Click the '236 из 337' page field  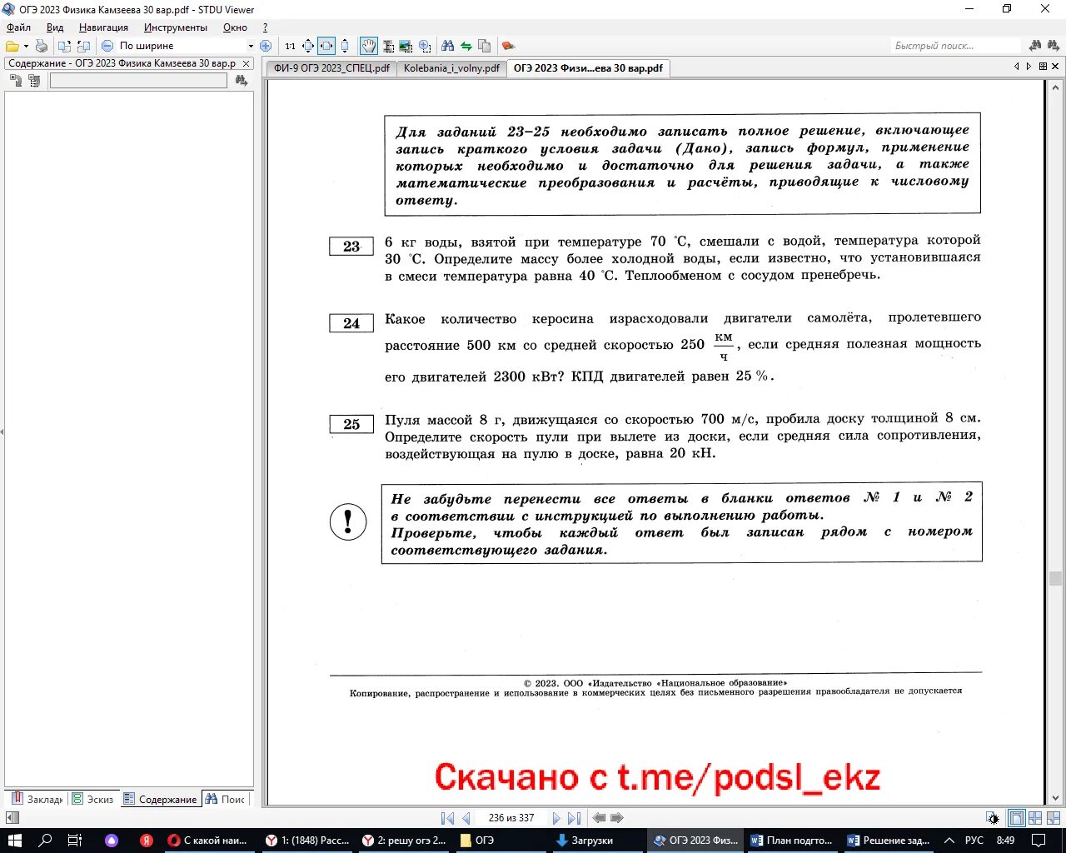point(511,818)
